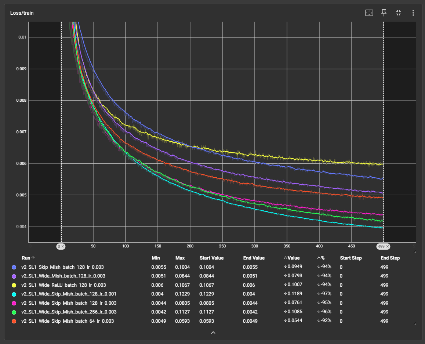Select run name v2_SL1_Skip_Mish_batch_128_lr_0.003
This screenshot has width=425, height=344.
63,267
